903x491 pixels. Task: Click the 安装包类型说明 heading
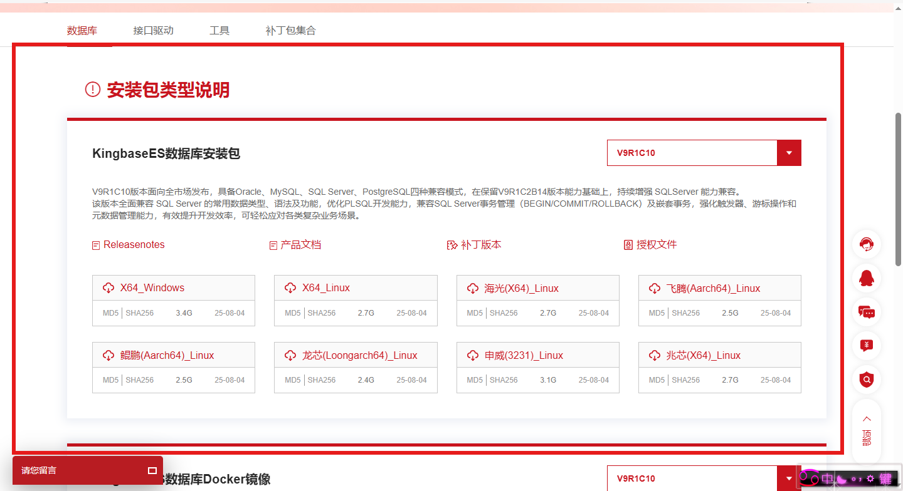(x=168, y=90)
